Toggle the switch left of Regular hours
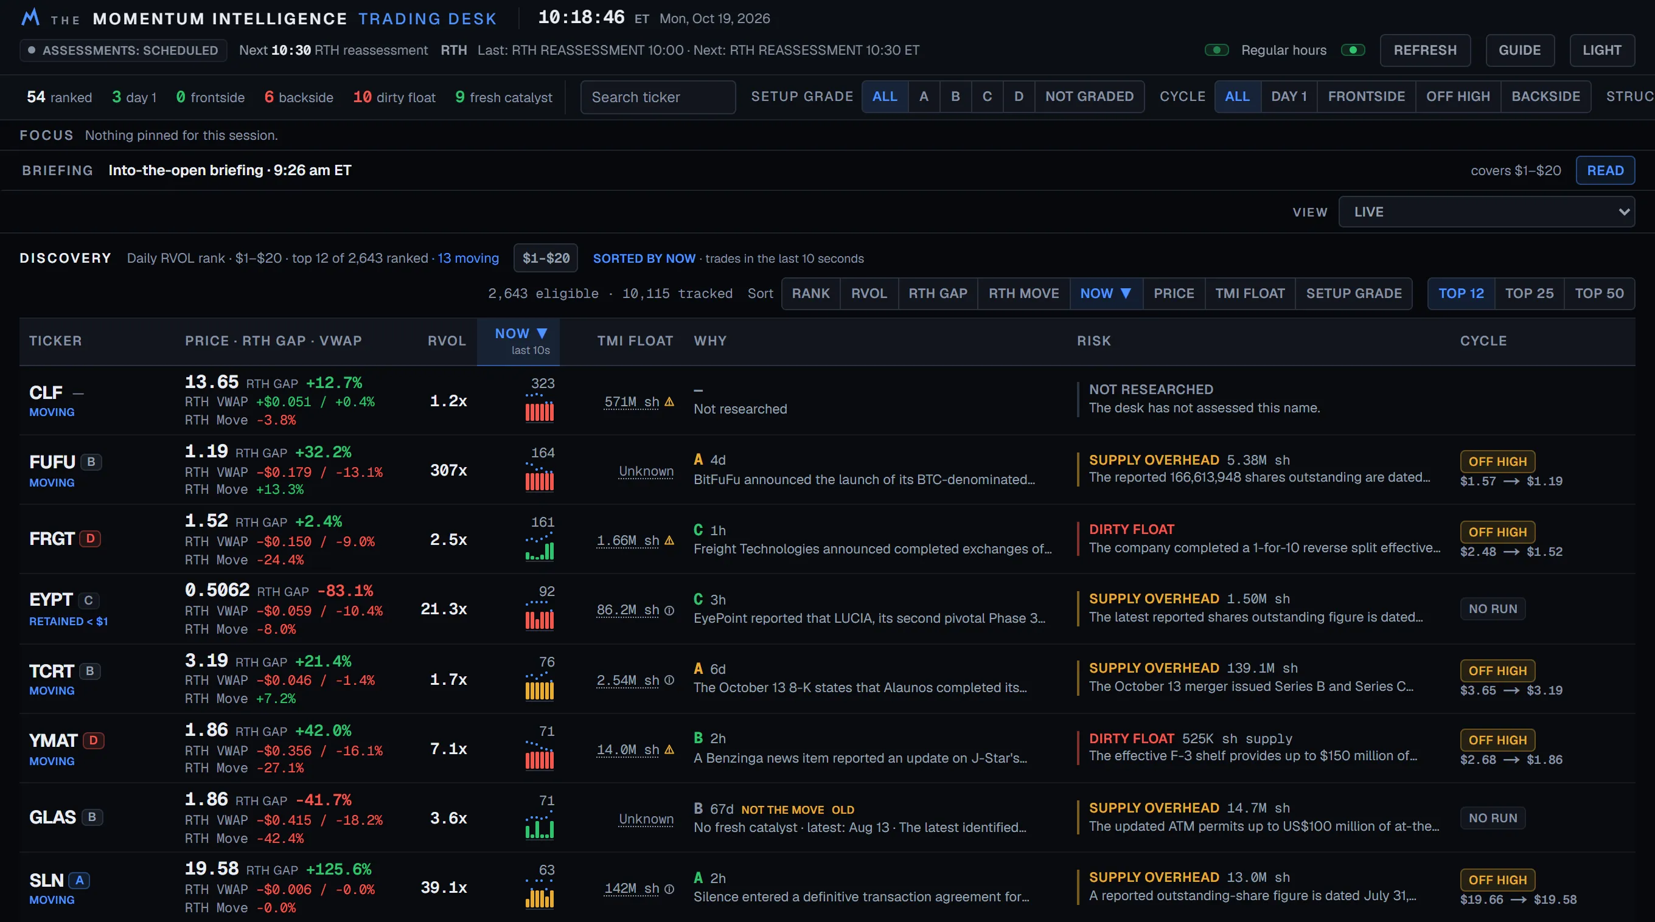The width and height of the screenshot is (1655, 922). (1216, 50)
